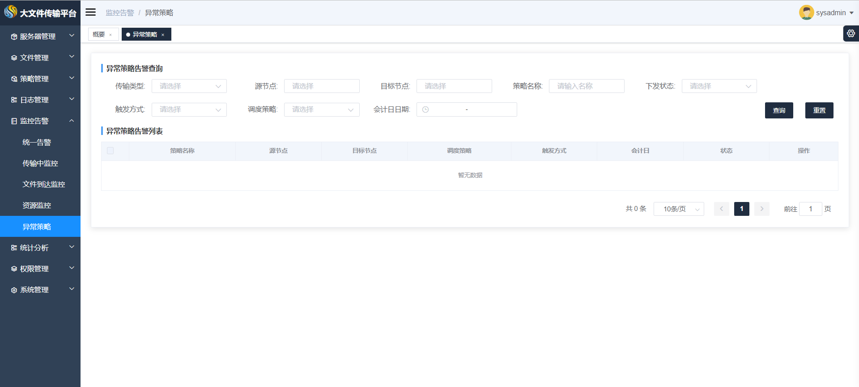Image resolution: width=859 pixels, height=387 pixels.
Task: Click the 查询 button
Action: pyautogui.click(x=778, y=110)
